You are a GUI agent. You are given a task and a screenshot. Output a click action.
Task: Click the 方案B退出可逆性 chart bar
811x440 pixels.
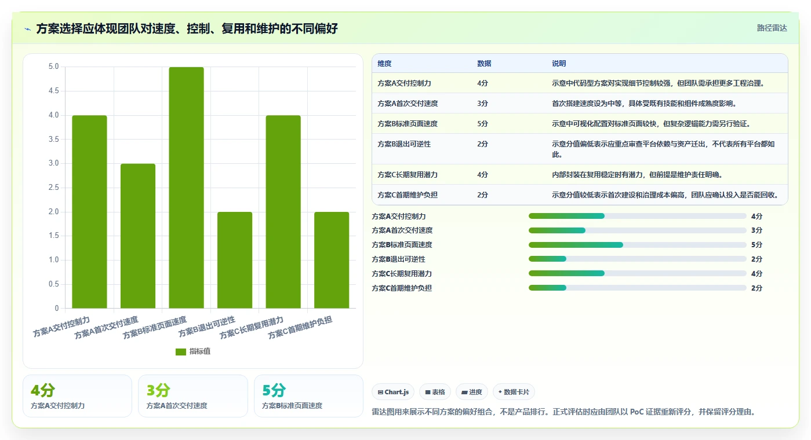coord(235,260)
